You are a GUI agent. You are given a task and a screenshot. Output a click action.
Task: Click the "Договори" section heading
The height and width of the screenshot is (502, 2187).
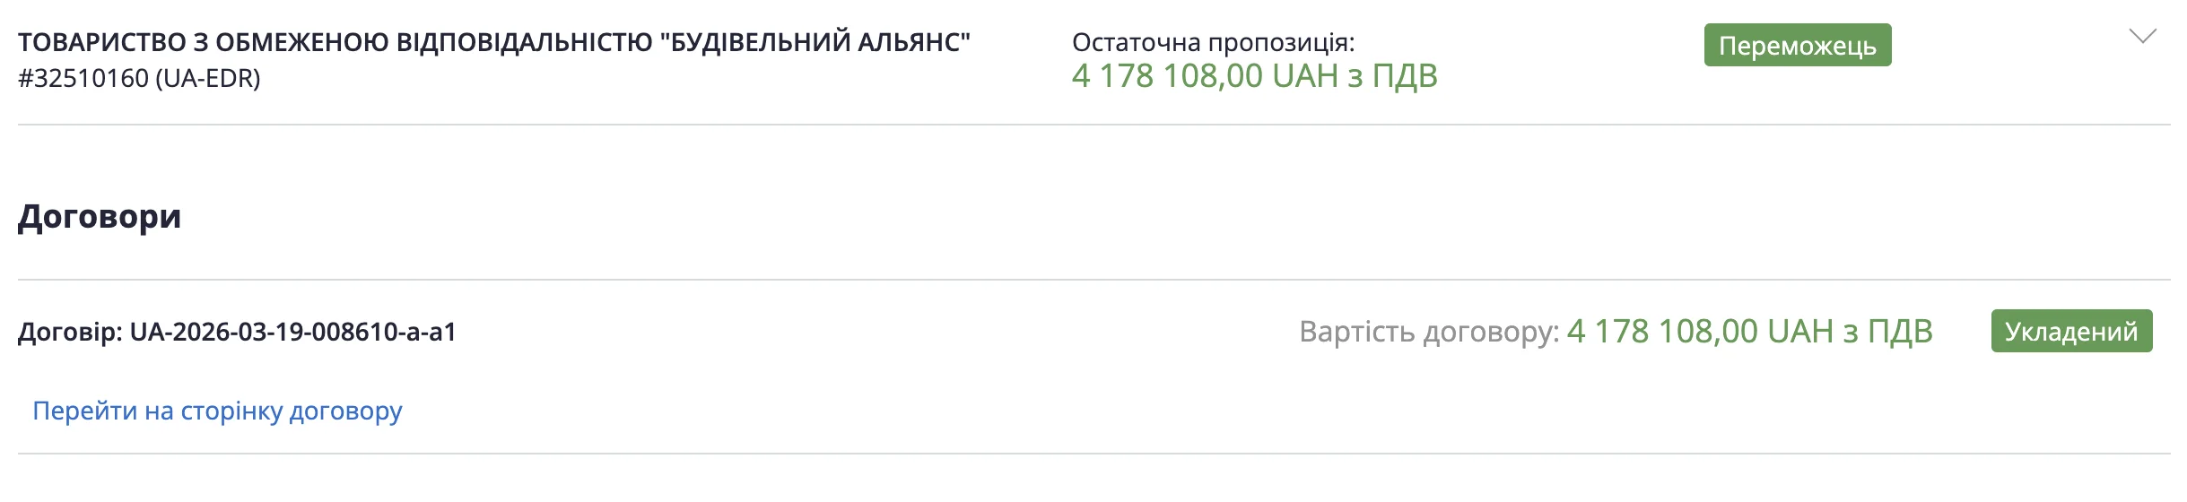pyautogui.click(x=100, y=216)
